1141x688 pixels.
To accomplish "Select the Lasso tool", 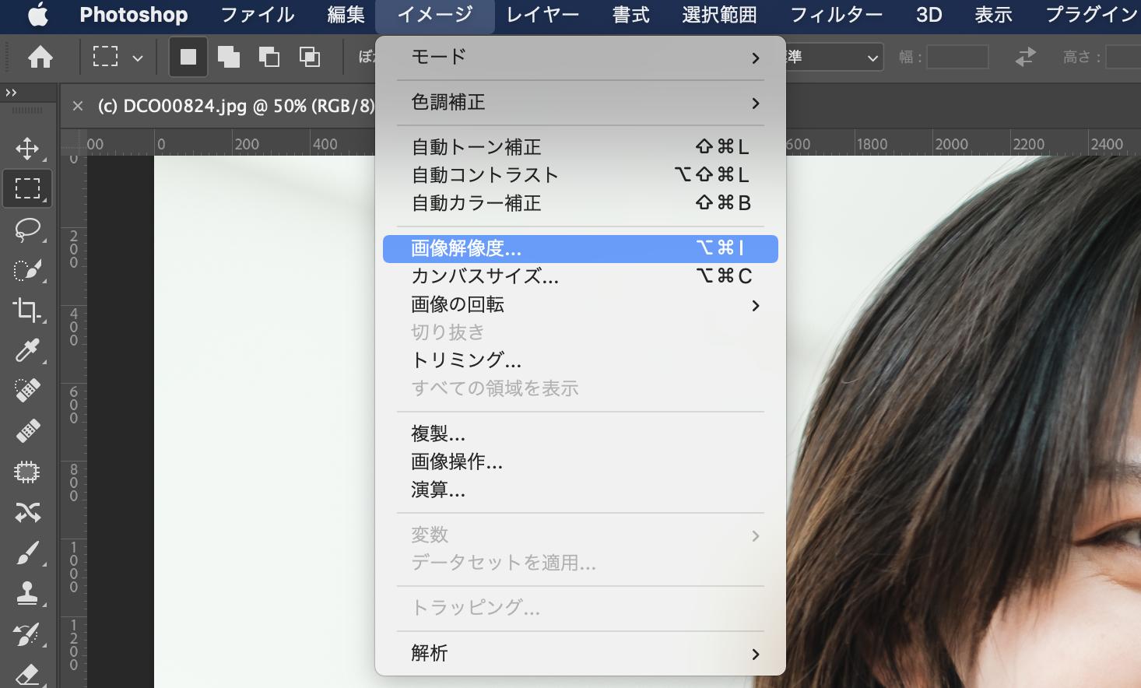I will click(27, 230).
